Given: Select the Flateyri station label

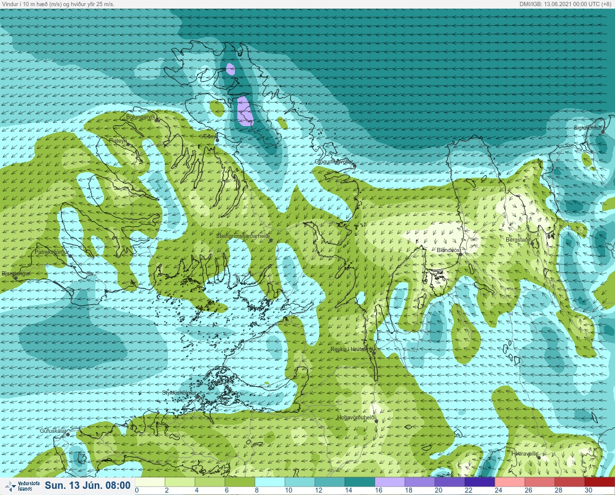Looking at the screenshot, I should click(117, 140).
